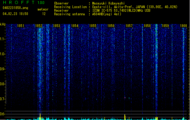
Task: Click the 1851 time marker
Action: coord(21,26)
